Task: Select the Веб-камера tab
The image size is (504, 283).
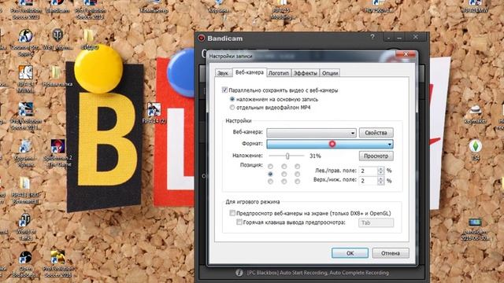Action: point(250,72)
